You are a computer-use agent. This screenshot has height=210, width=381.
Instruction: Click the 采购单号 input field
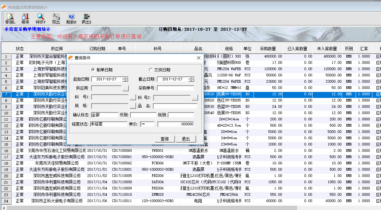pos(175,88)
